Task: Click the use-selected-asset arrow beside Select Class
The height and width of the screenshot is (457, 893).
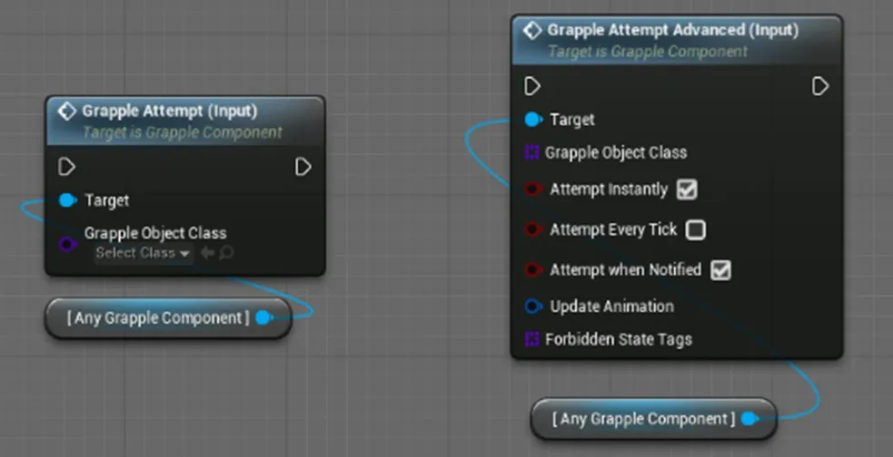Action: pyautogui.click(x=207, y=253)
